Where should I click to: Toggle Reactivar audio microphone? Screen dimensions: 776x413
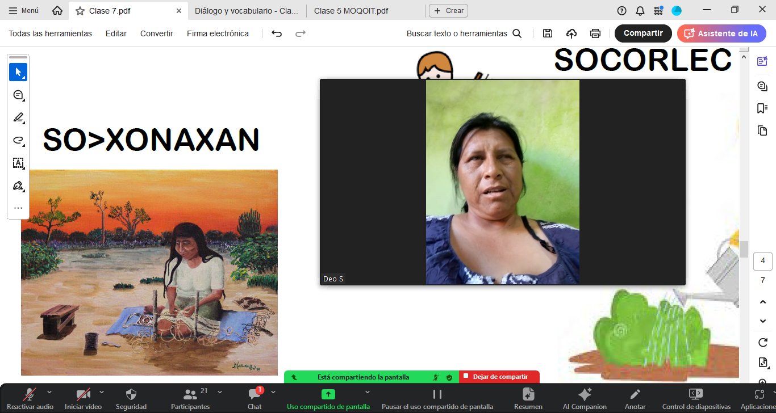tap(30, 394)
